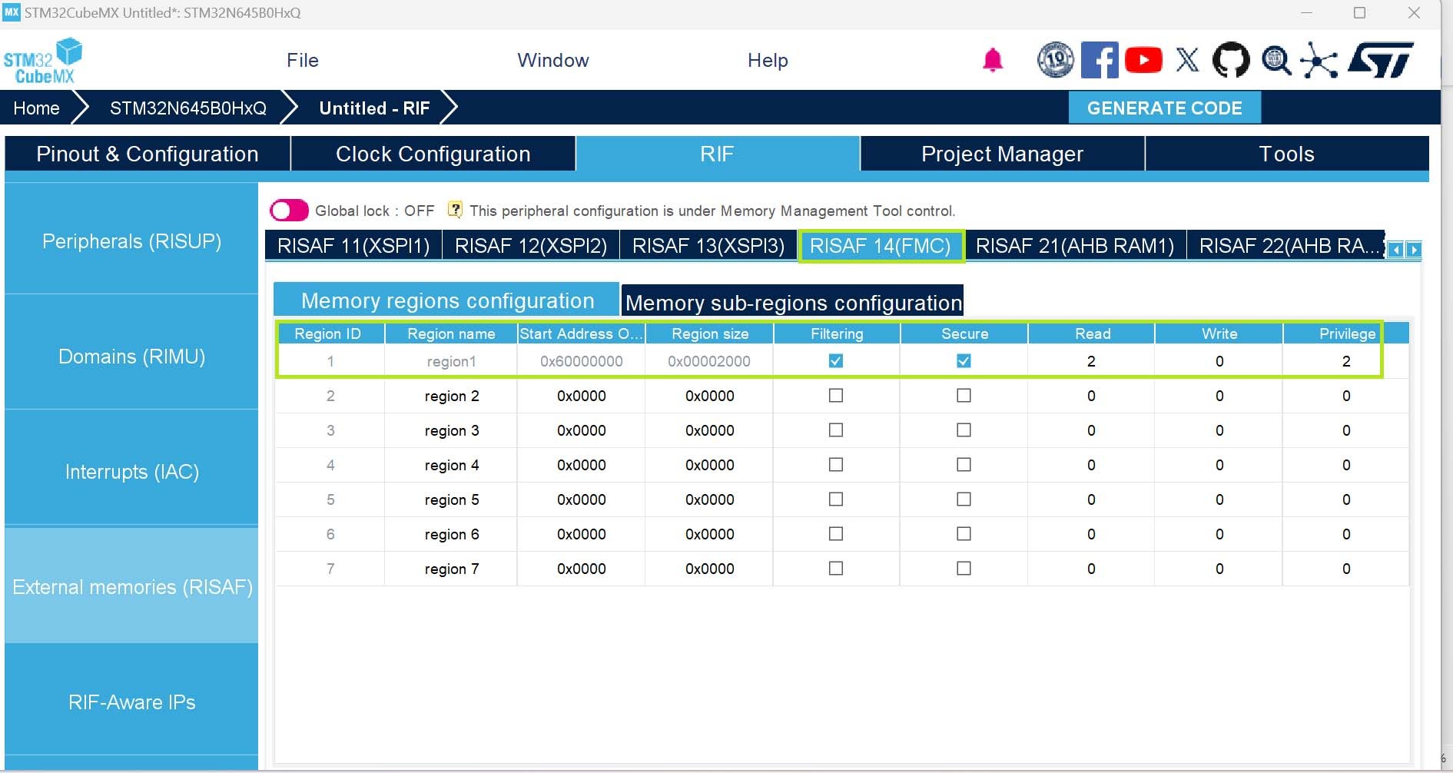The height and width of the screenshot is (773, 1453).
Task: Select the RISAF 11(XSPI1) tab
Action: click(x=353, y=246)
